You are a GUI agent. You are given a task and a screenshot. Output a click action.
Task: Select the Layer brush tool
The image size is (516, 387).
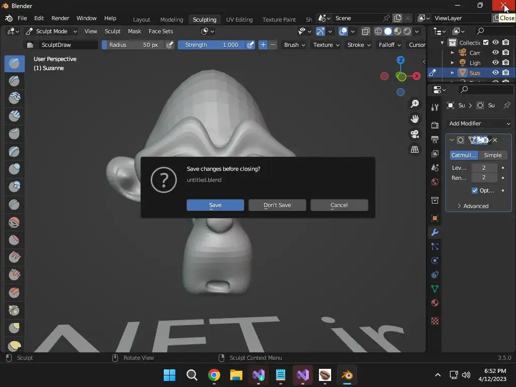tap(14, 151)
